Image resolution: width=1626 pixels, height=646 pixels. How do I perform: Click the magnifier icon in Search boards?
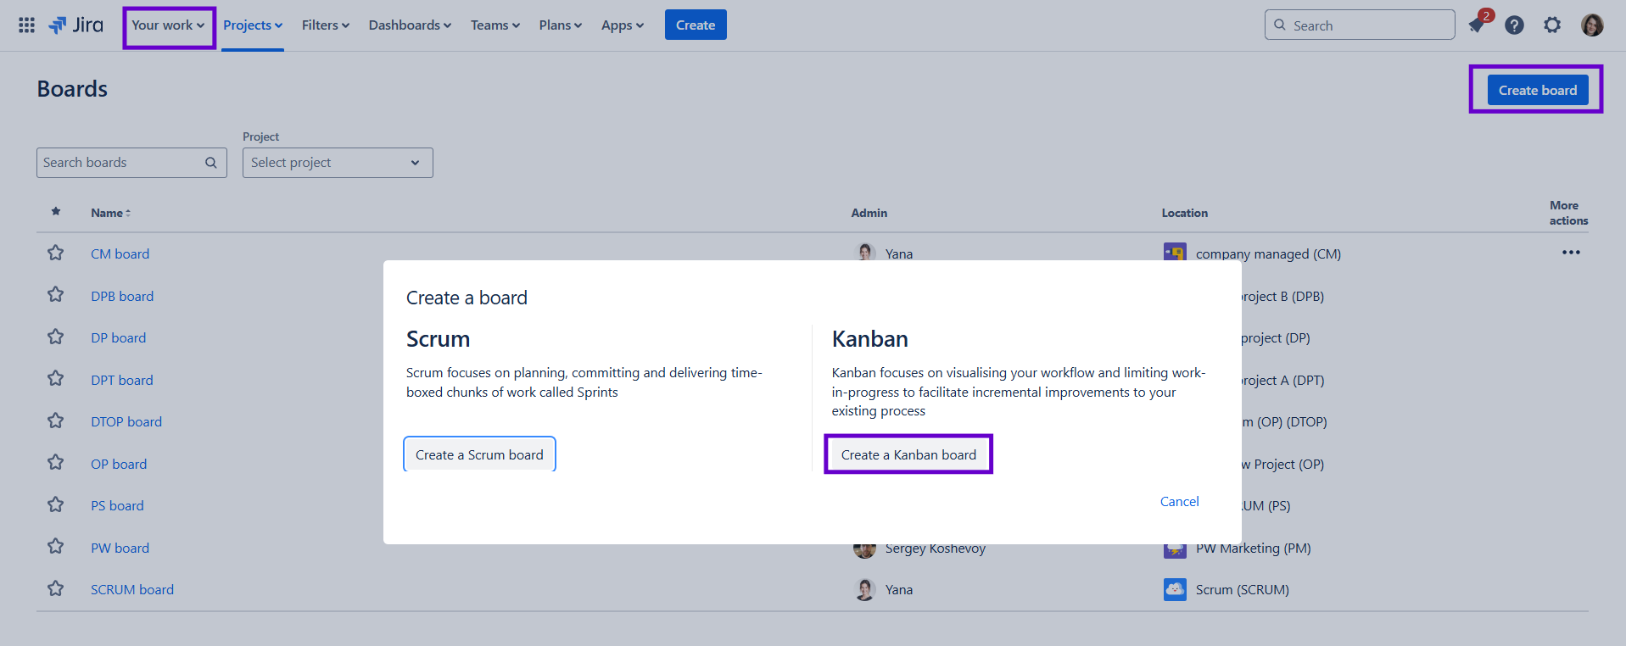coord(211,163)
